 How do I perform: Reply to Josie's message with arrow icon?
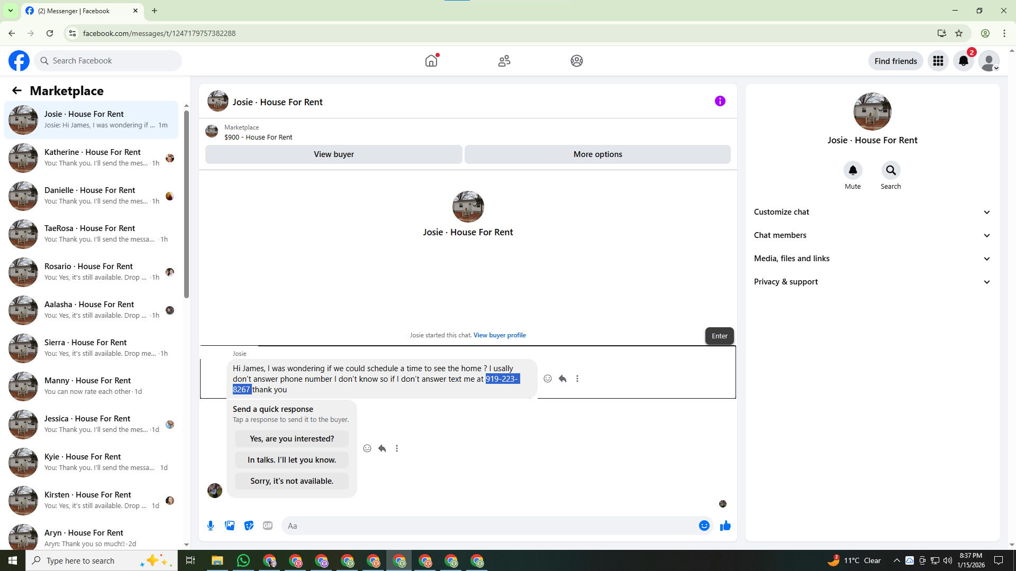click(x=563, y=379)
